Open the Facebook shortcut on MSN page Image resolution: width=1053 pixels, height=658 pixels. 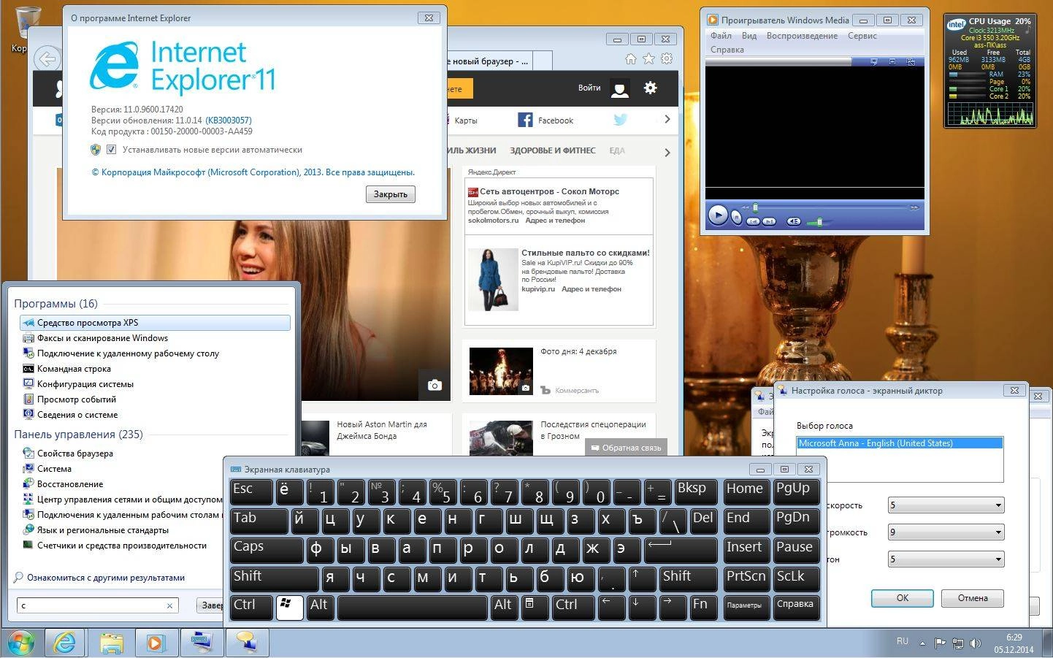[x=545, y=120]
